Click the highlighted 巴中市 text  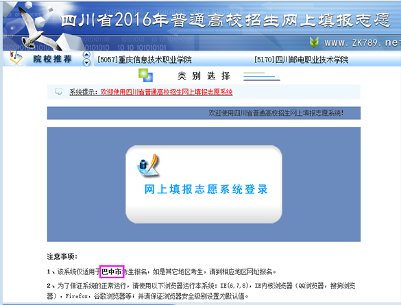point(112,271)
